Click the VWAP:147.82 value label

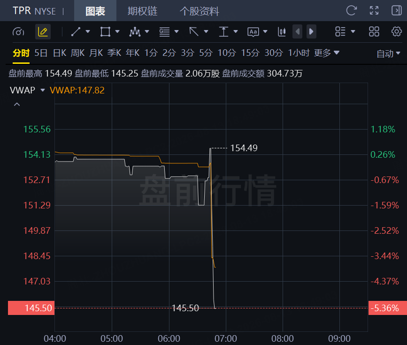(x=77, y=90)
